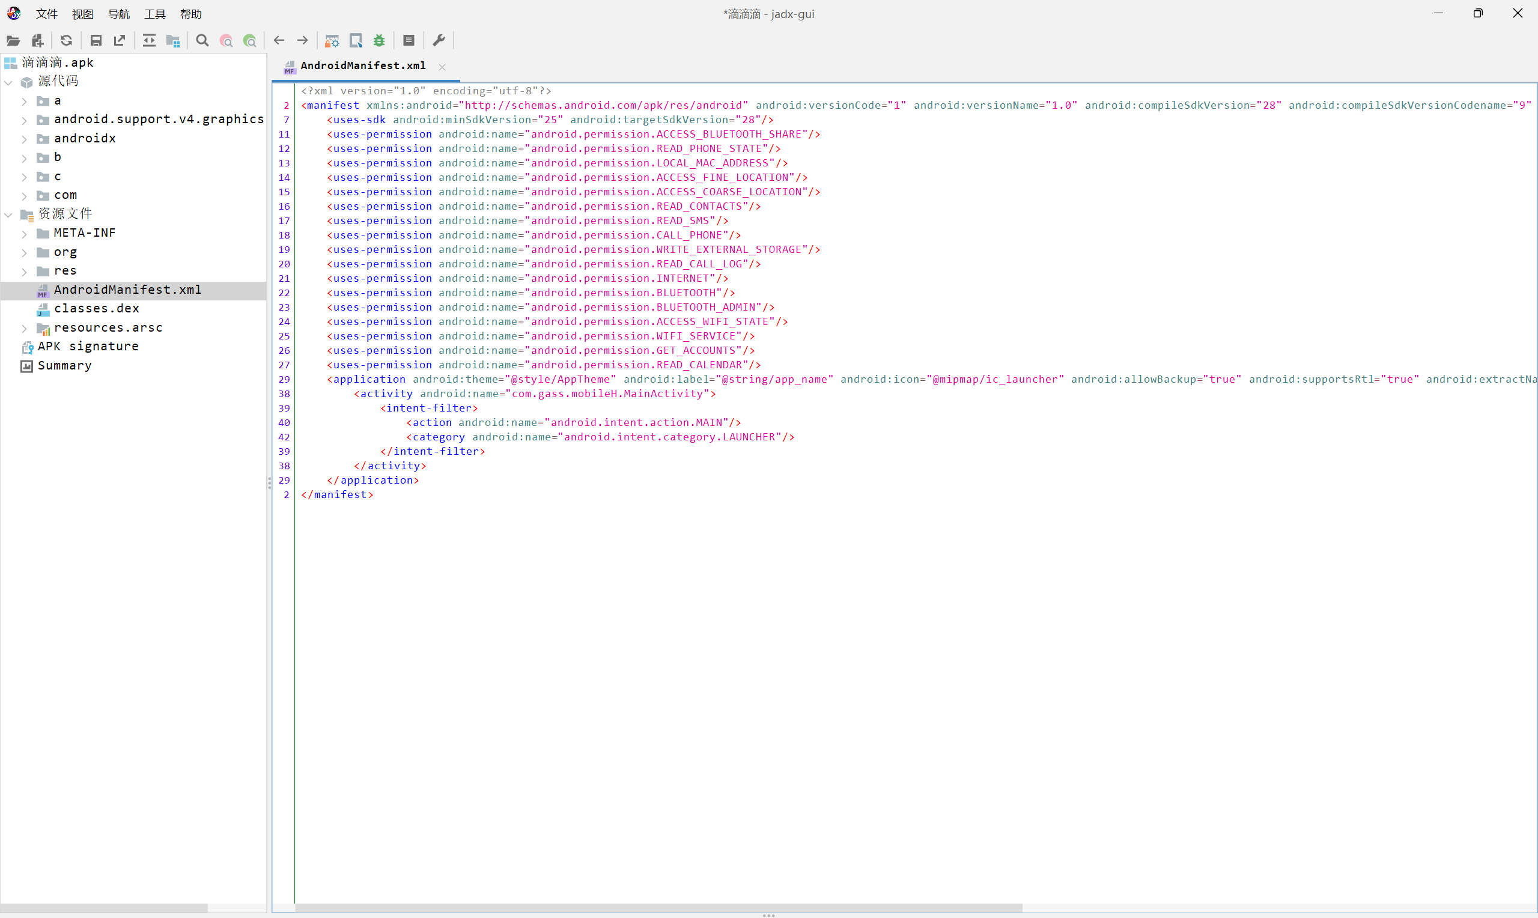
Task: Expand the res folder
Action: [24, 272]
